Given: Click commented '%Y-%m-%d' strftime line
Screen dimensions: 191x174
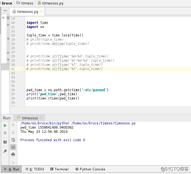Looking at the screenshot, I should point(70,61).
